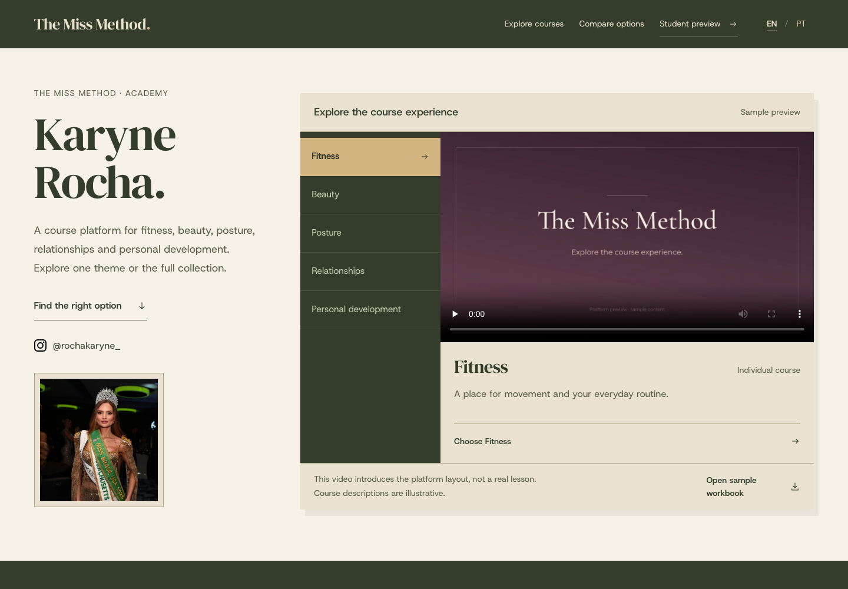848x589 pixels.
Task: Switch the site language to PT
Action: coord(801,24)
